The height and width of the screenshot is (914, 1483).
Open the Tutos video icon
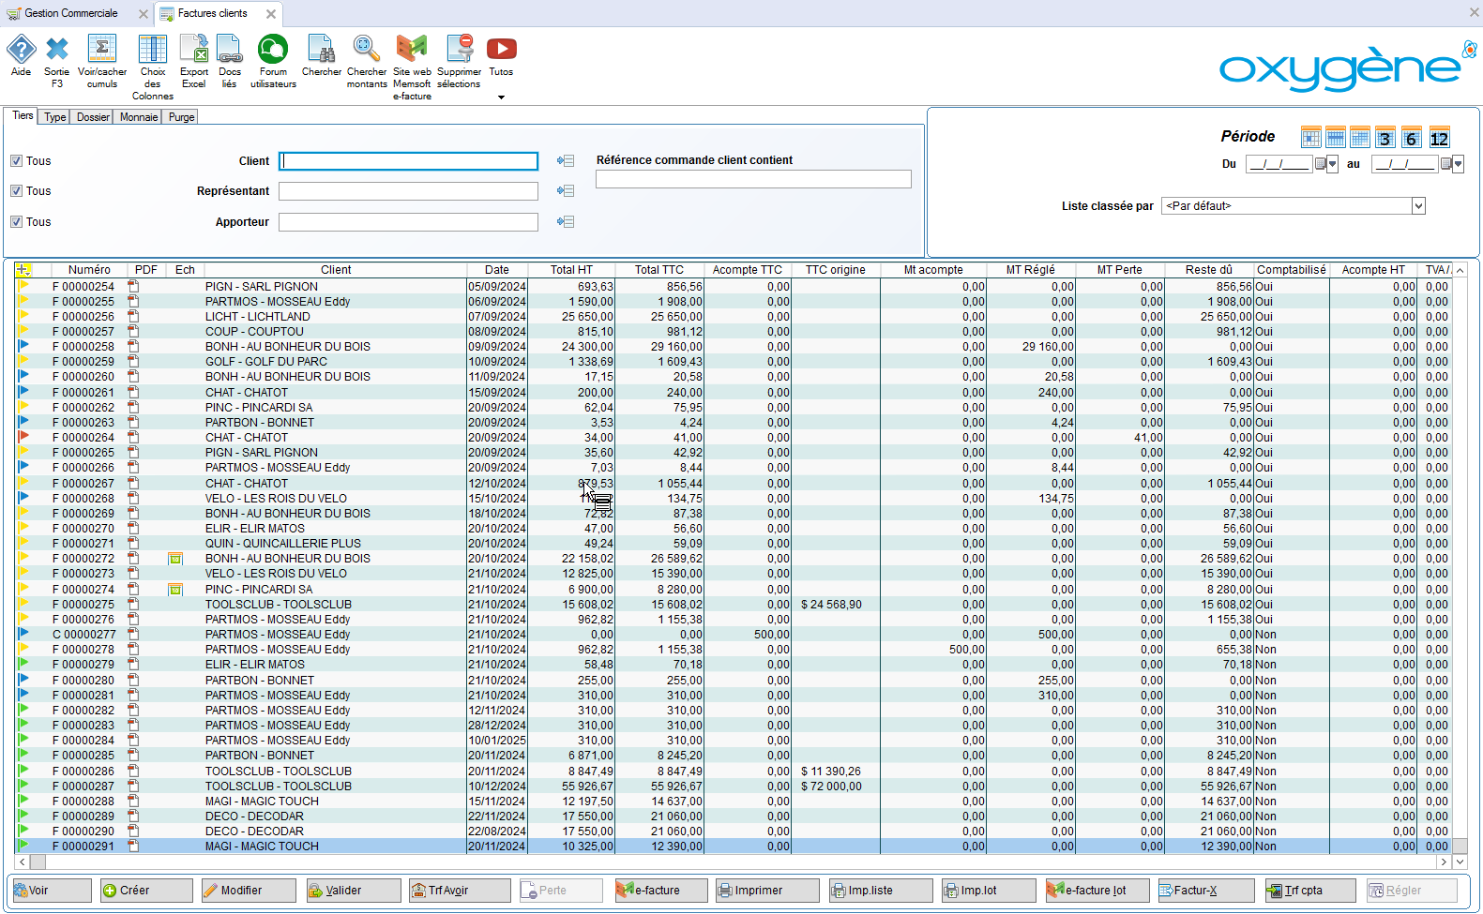[x=501, y=50]
